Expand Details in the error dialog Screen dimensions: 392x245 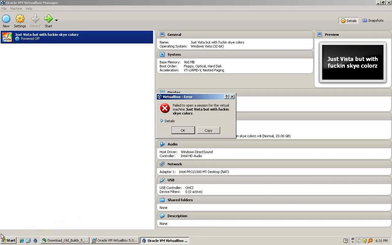tap(168, 121)
